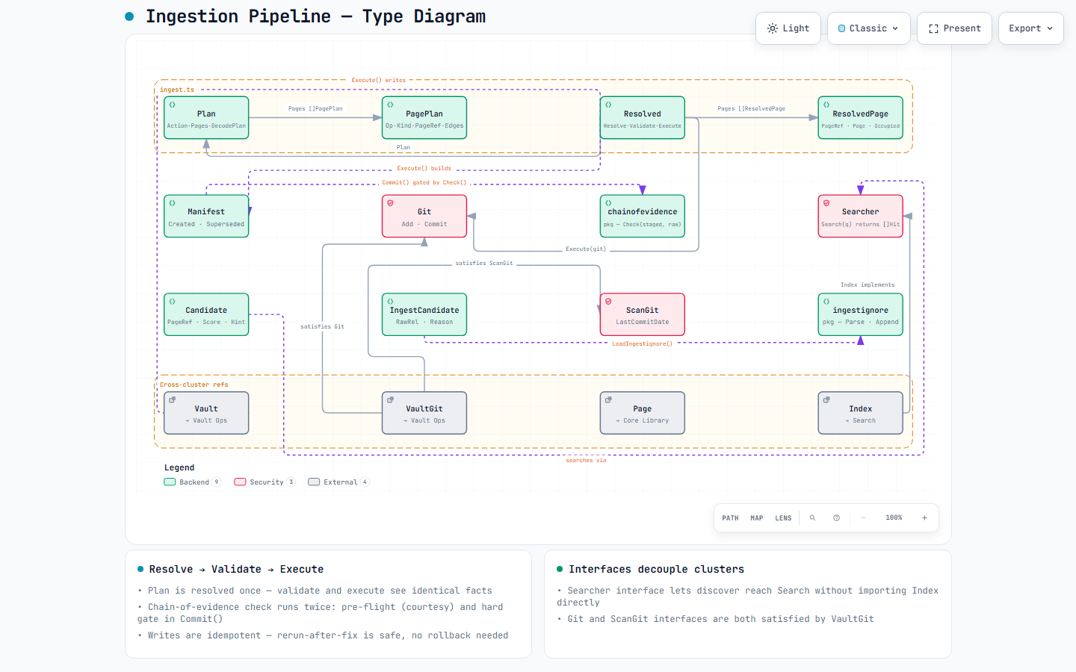Click the 'Interfaces decouple clusters' heading
Image resolution: width=1076 pixels, height=672 pixels.
657,569
